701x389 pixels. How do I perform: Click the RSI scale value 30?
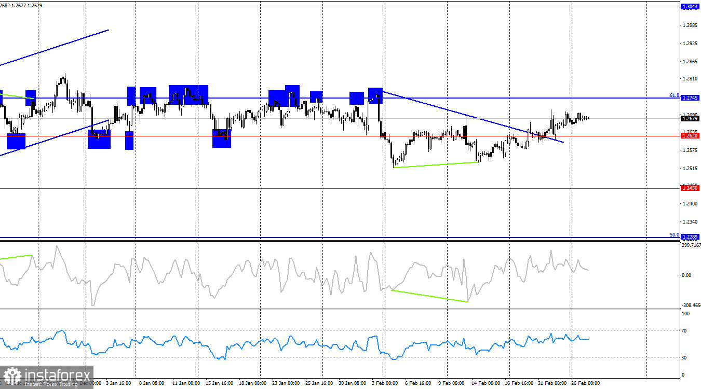tap(684, 358)
